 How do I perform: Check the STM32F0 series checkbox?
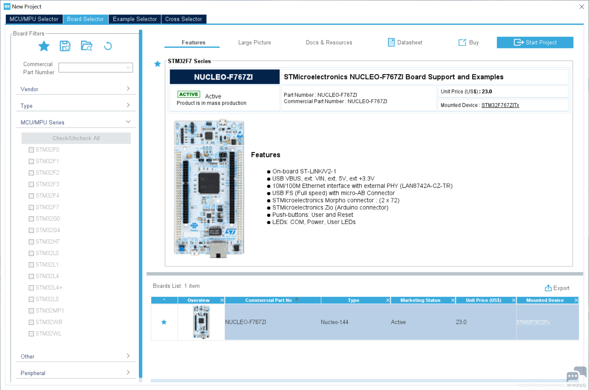31,150
